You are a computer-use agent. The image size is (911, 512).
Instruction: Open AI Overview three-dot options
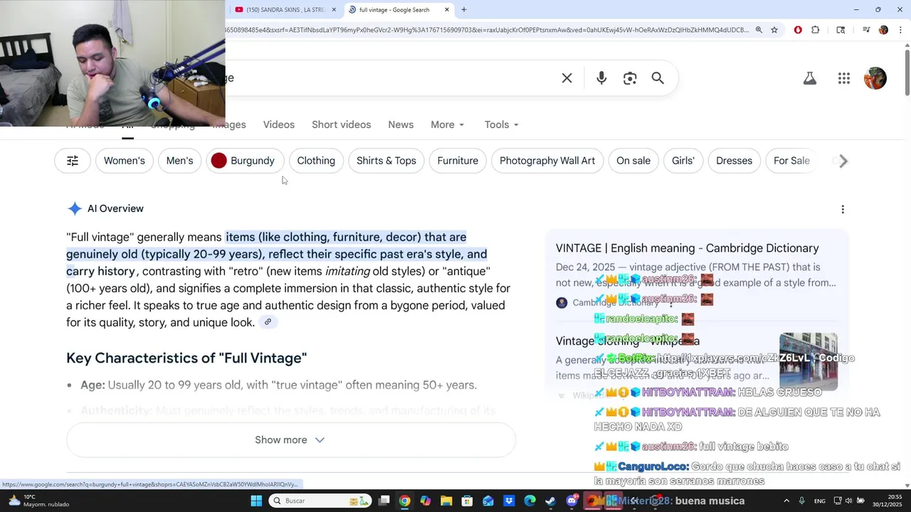(x=843, y=209)
